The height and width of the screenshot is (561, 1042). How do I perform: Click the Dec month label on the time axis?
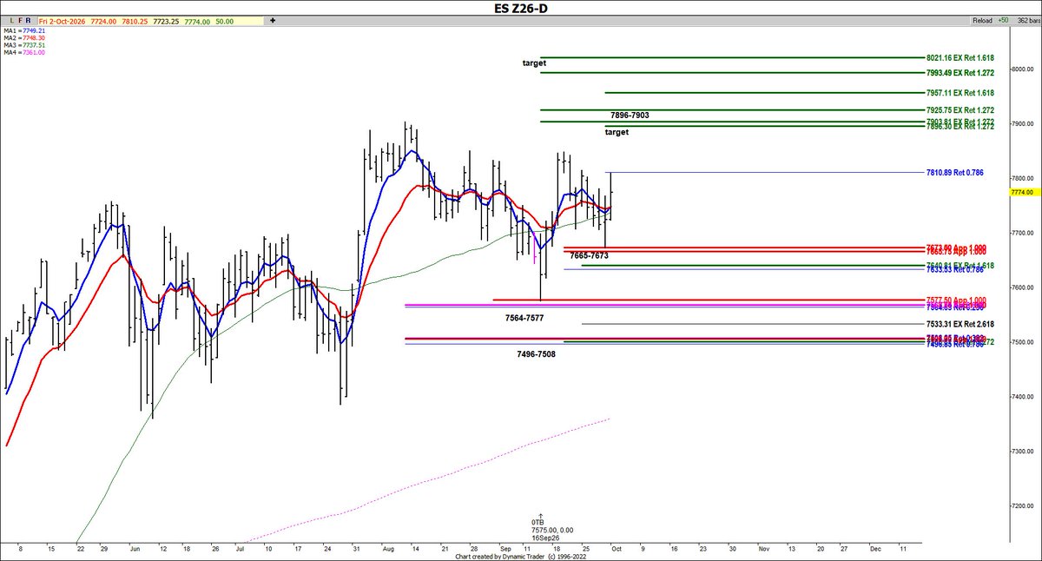pos(875,550)
